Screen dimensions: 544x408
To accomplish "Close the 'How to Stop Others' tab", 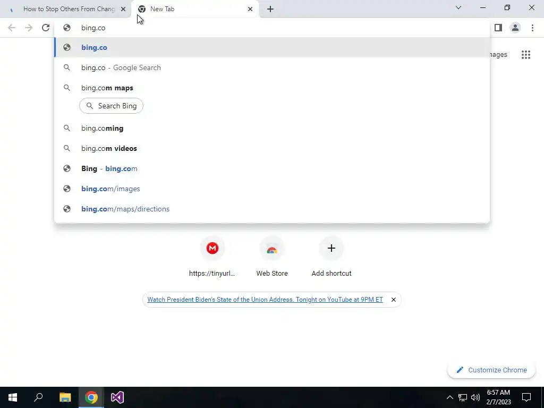I will tap(123, 9).
